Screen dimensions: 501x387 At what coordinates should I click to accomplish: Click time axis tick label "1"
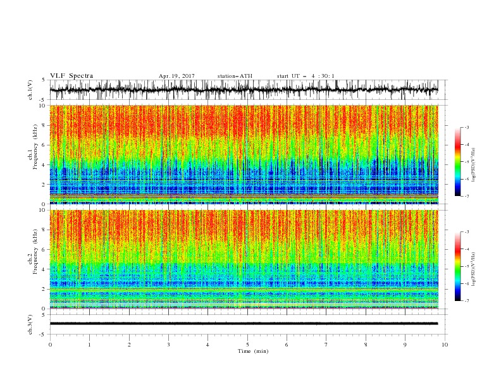89,345
